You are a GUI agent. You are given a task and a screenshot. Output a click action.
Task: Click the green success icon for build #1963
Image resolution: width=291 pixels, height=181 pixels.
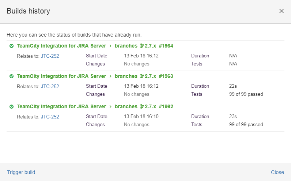11,76
